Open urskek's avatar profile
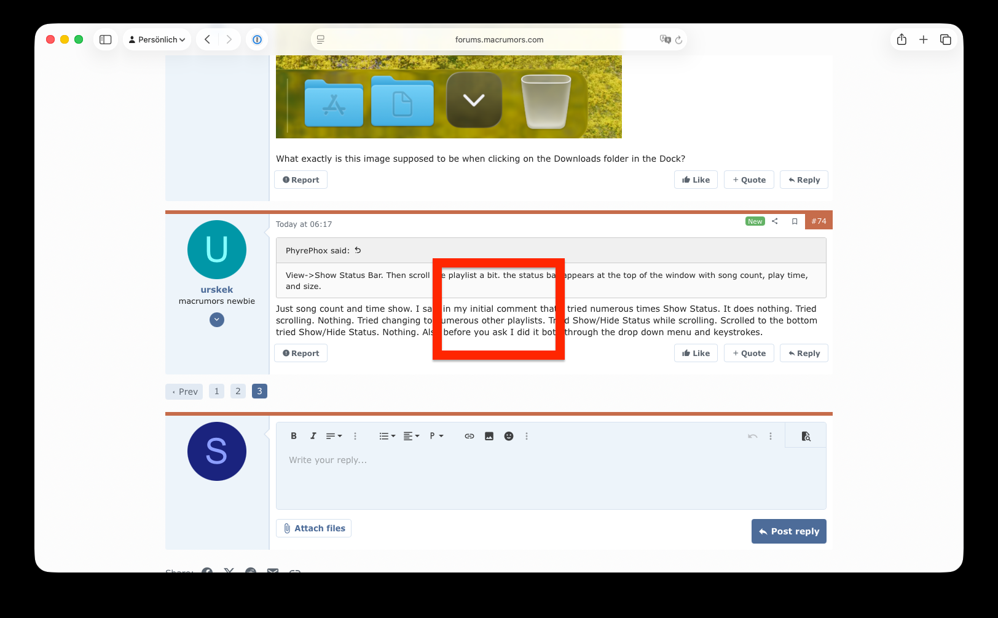Viewport: 998px width, 618px height. point(217,250)
